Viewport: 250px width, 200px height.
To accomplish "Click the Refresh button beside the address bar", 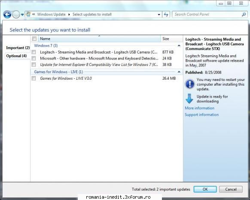I will (x=166, y=15).
